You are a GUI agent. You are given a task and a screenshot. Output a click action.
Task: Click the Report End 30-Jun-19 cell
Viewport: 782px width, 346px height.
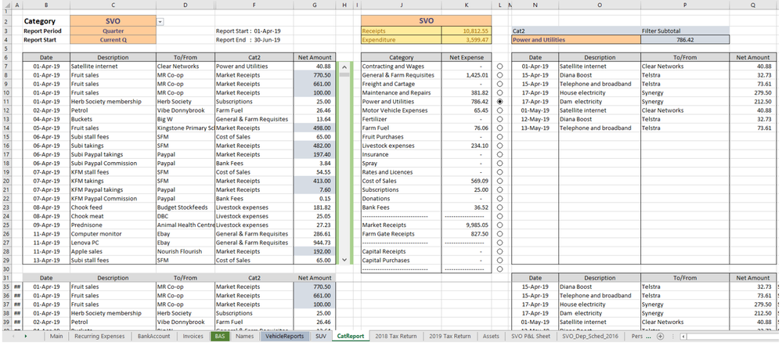254,40
